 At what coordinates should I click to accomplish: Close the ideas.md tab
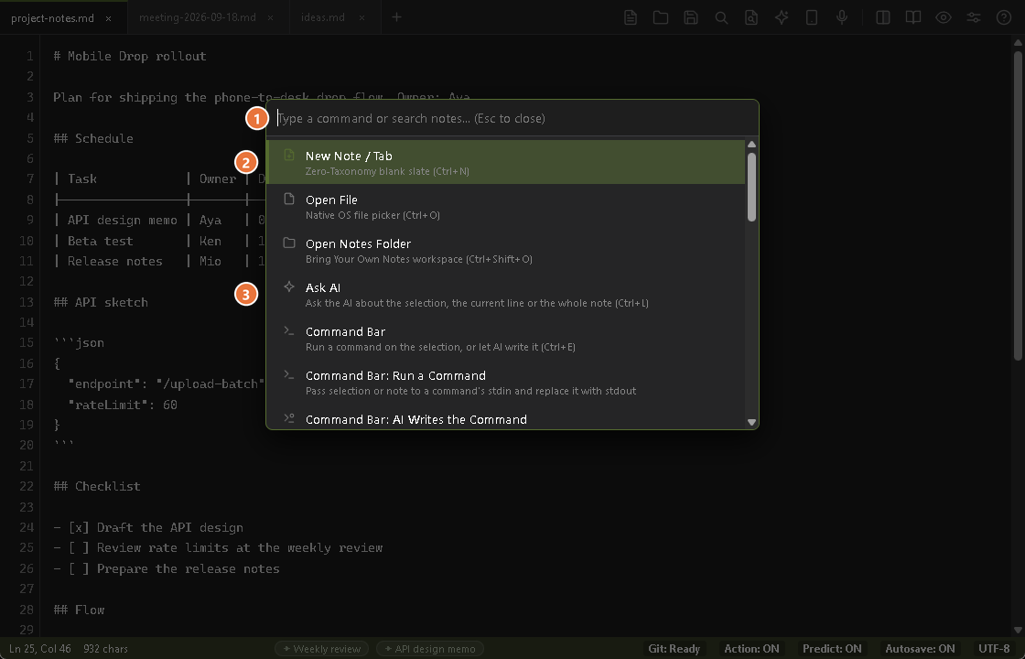(361, 18)
